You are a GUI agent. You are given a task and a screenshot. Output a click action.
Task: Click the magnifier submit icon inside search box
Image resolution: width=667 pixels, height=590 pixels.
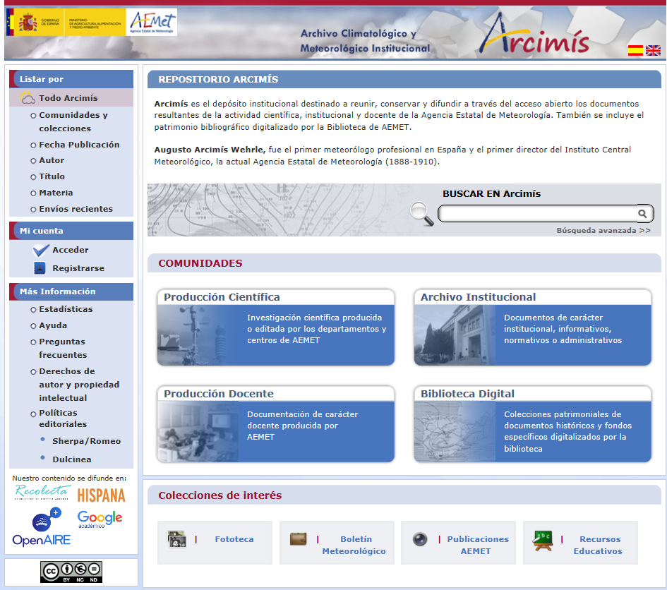click(642, 214)
